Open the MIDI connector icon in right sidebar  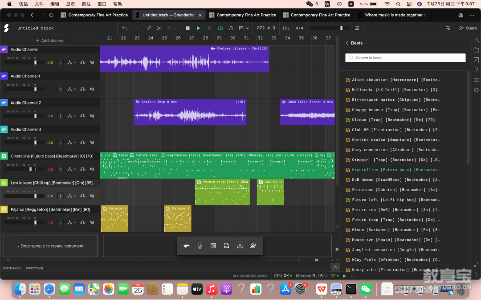476,90
